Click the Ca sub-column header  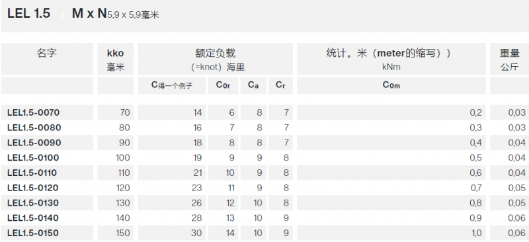(253, 85)
